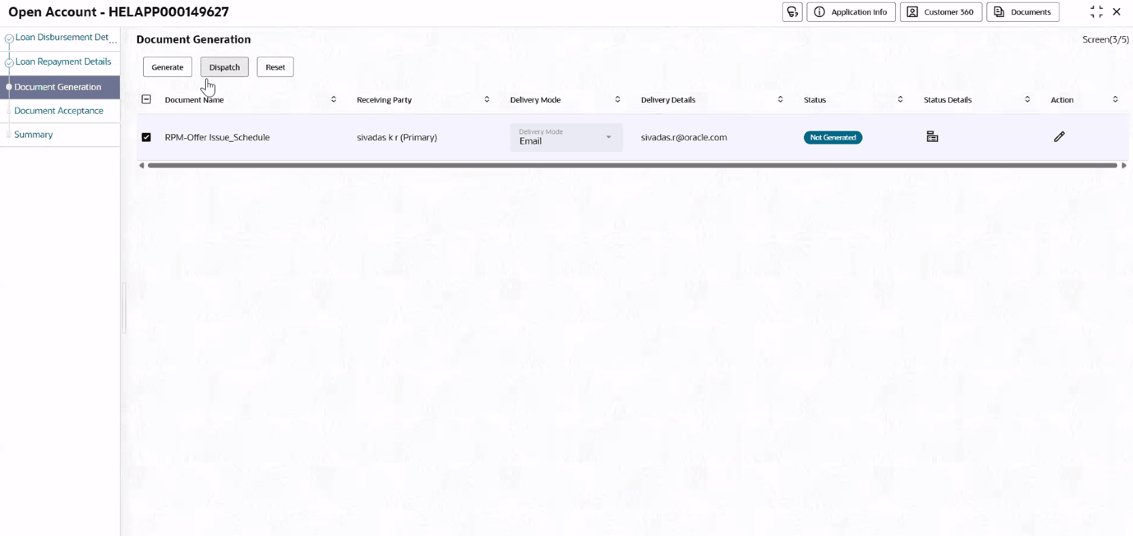Expand the Delivery Mode Email dropdown
This screenshot has width=1133, height=536.
[x=566, y=137]
